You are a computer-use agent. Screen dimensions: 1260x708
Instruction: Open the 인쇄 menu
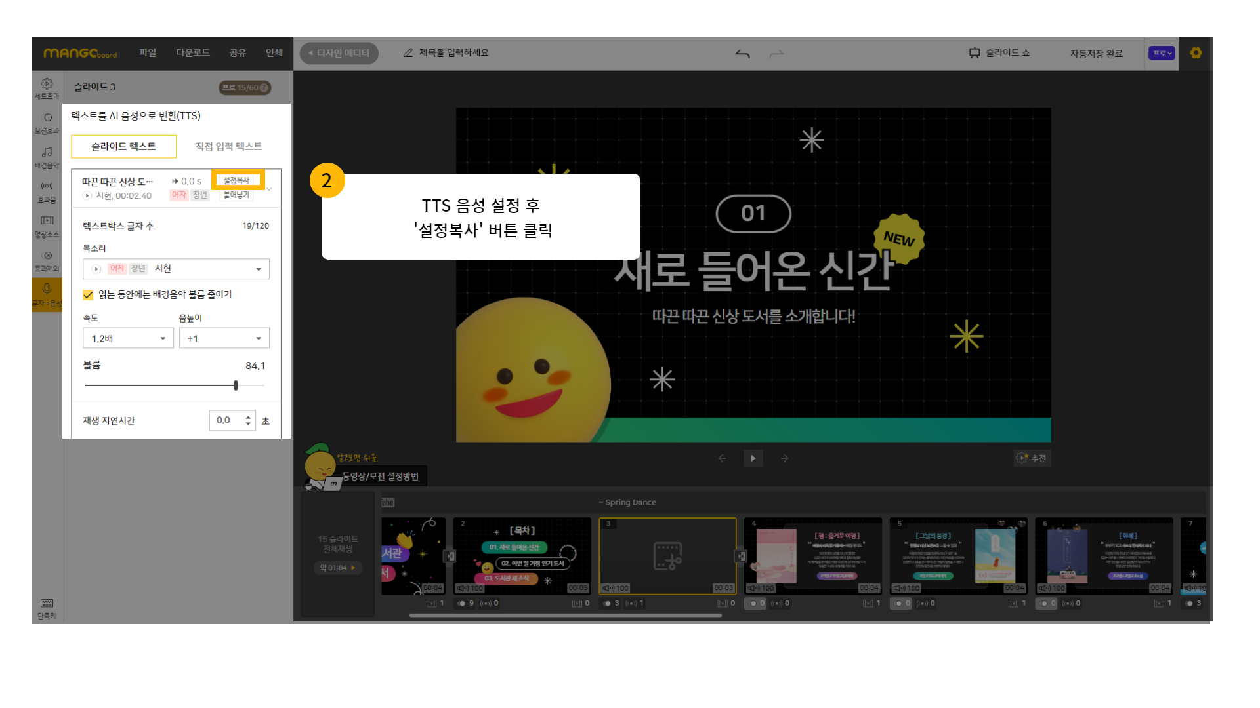[274, 53]
